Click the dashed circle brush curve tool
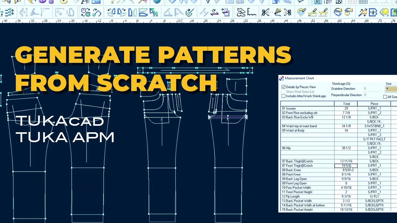This screenshot has width=397, height=223. click(301, 12)
